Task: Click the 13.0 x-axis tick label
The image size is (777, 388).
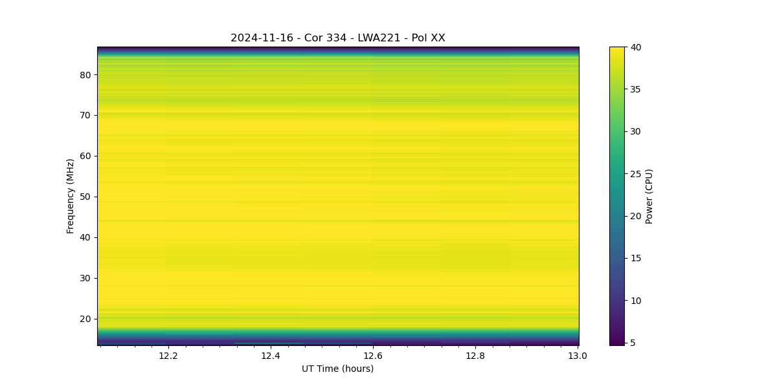Action: pos(578,356)
